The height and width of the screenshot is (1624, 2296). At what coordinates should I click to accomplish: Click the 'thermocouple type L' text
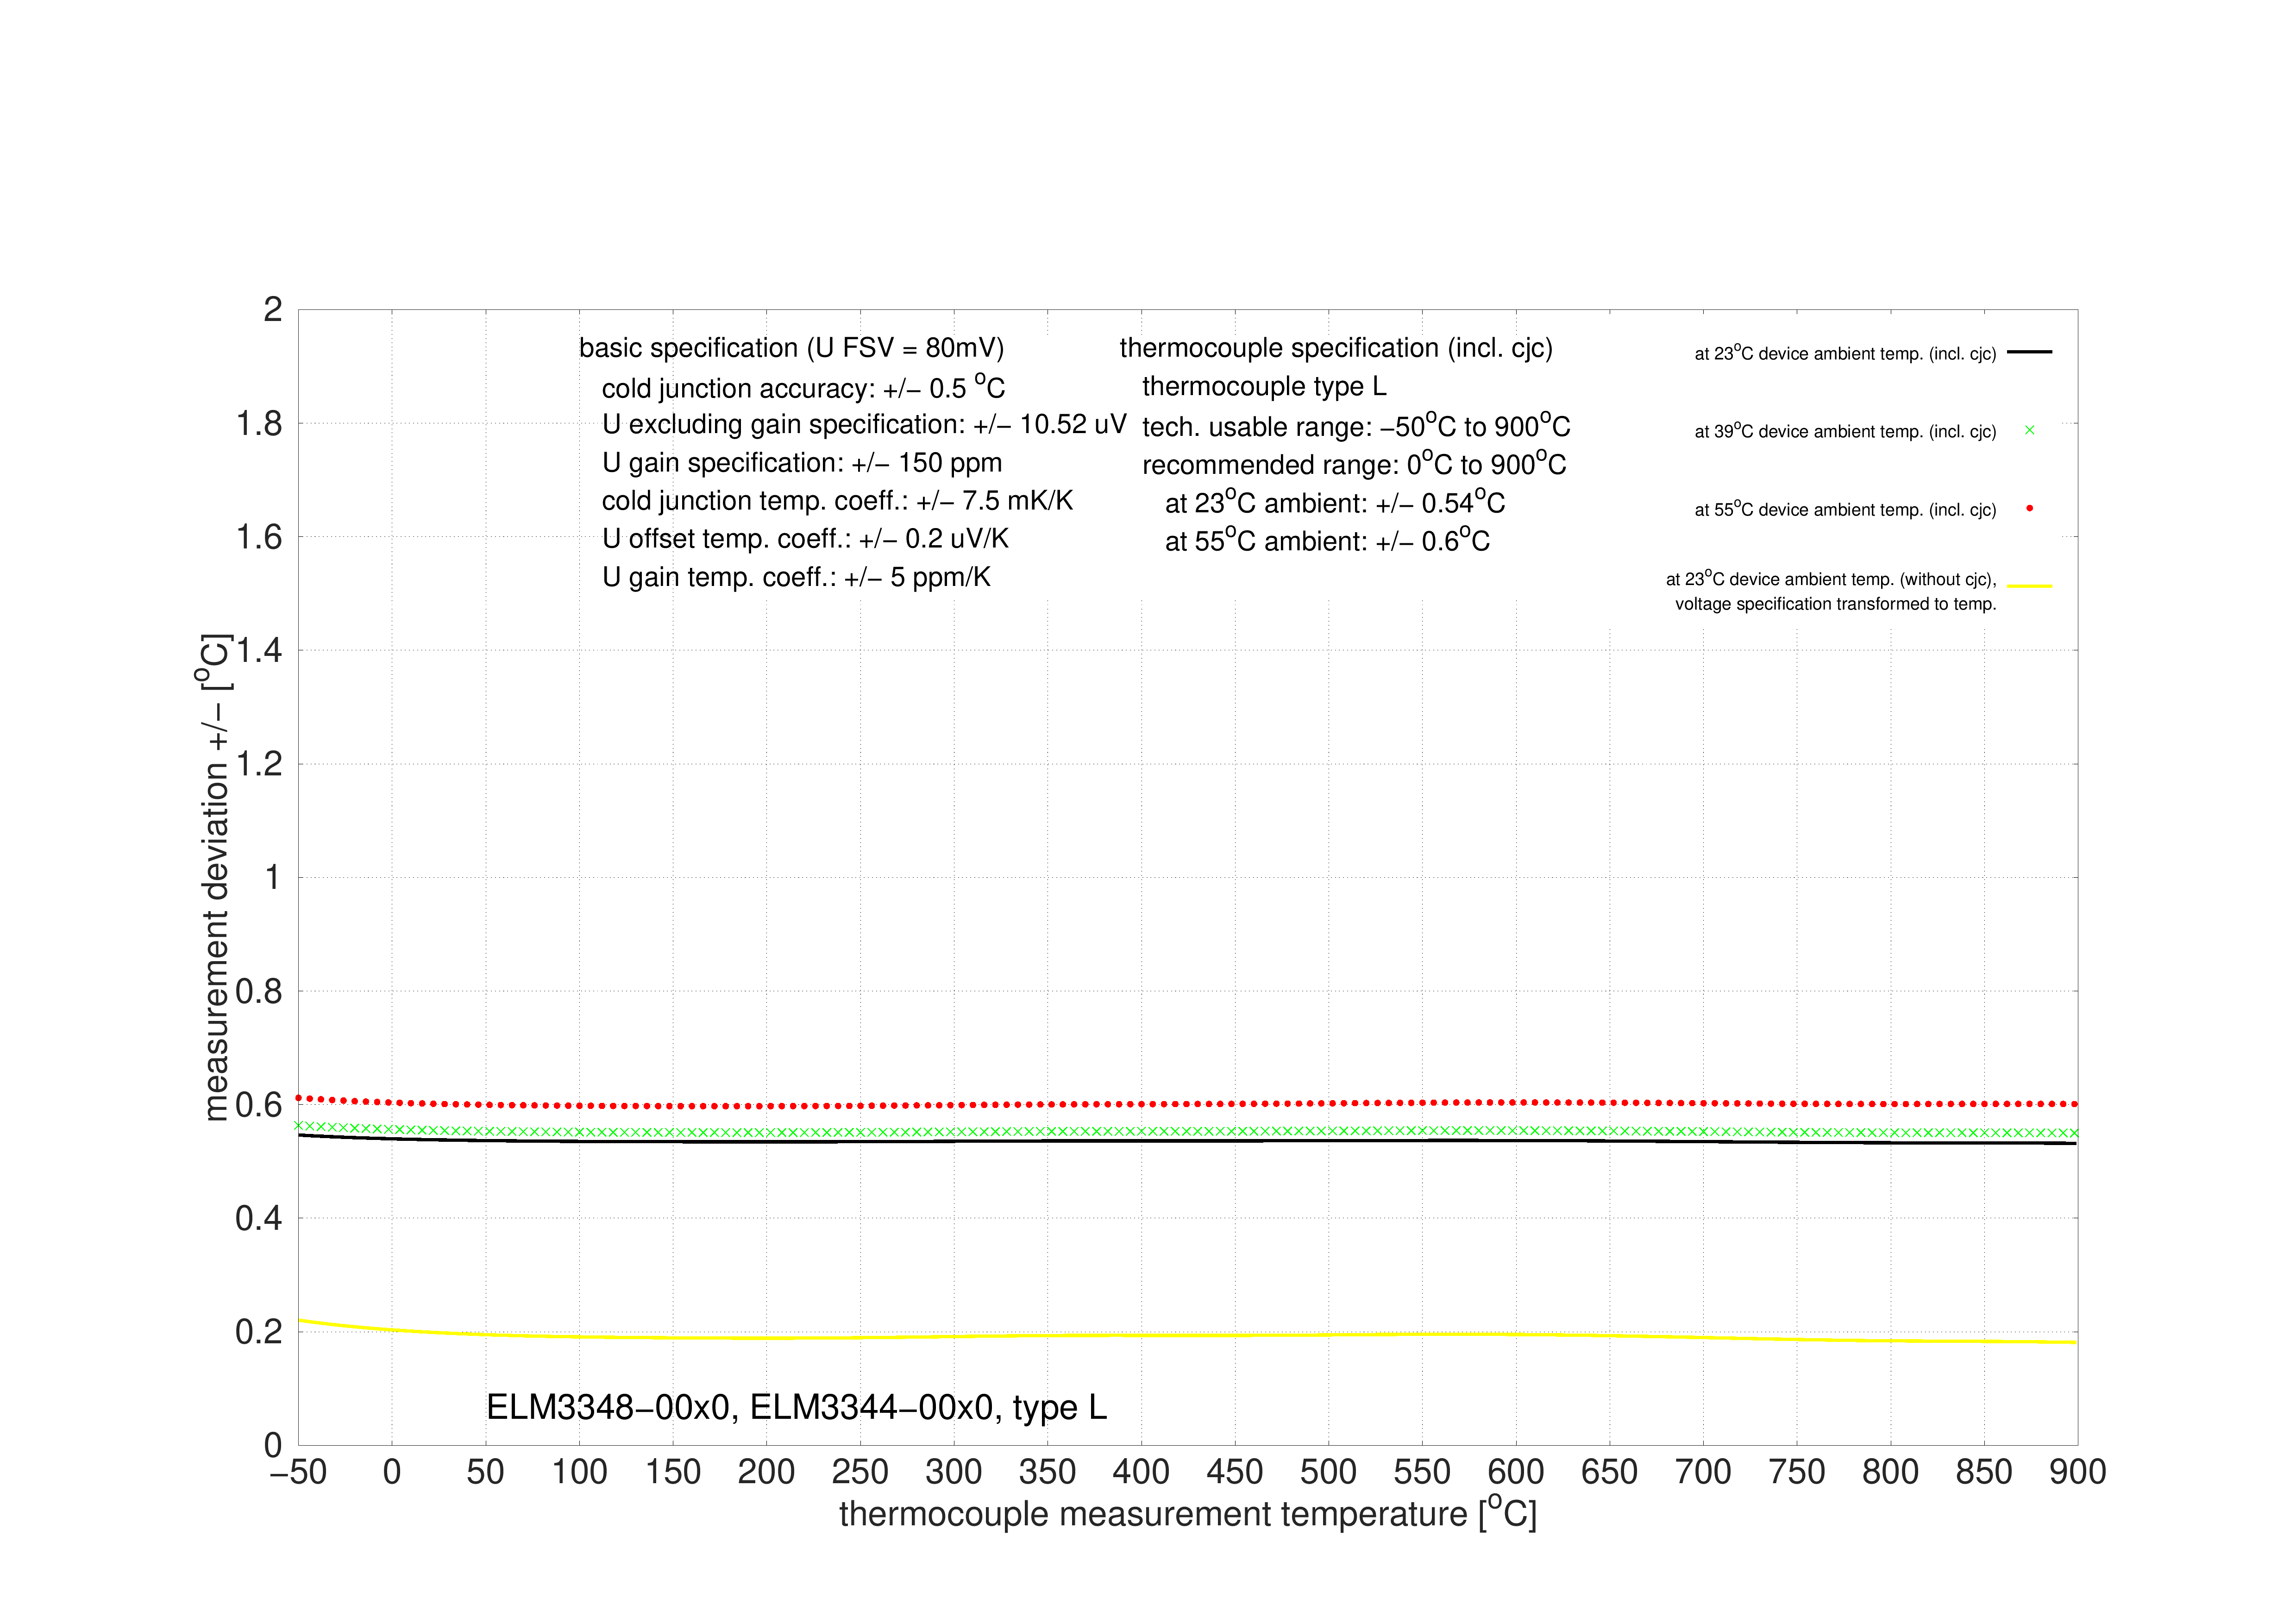pyautogui.click(x=1264, y=386)
